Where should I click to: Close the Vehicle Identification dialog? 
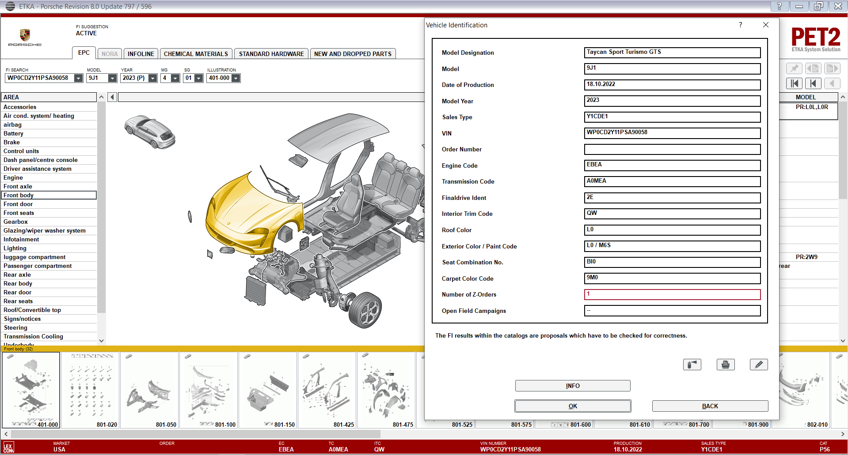[766, 25]
